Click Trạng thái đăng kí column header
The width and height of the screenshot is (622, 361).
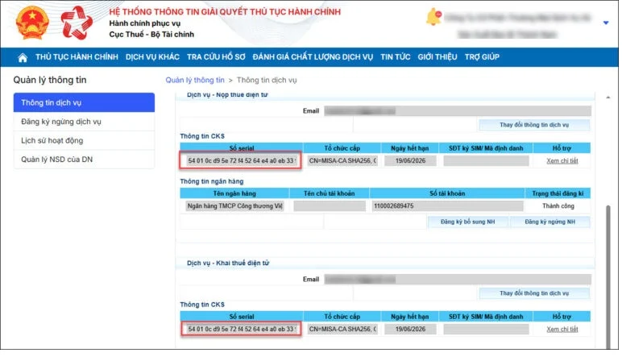coord(558,193)
